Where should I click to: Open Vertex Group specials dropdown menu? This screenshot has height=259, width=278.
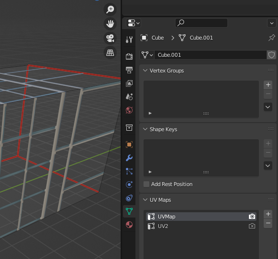click(268, 107)
